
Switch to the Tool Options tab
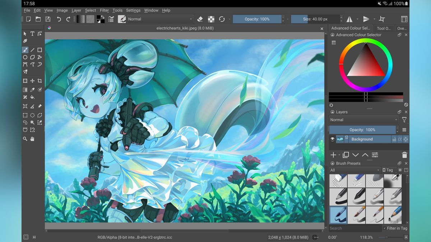[x=384, y=28]
